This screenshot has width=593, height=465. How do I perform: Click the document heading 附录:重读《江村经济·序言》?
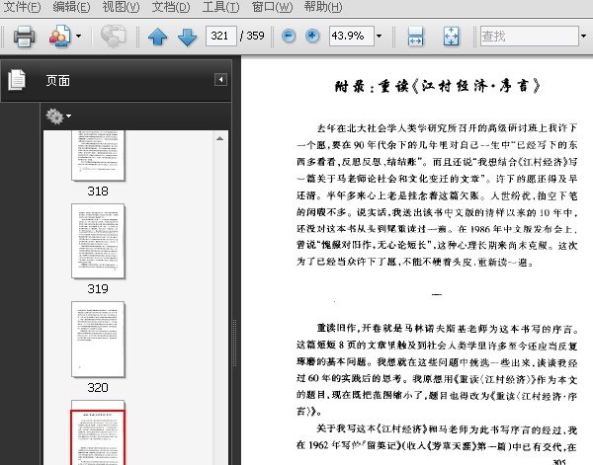pyautogui.click(x=438, y=86)
